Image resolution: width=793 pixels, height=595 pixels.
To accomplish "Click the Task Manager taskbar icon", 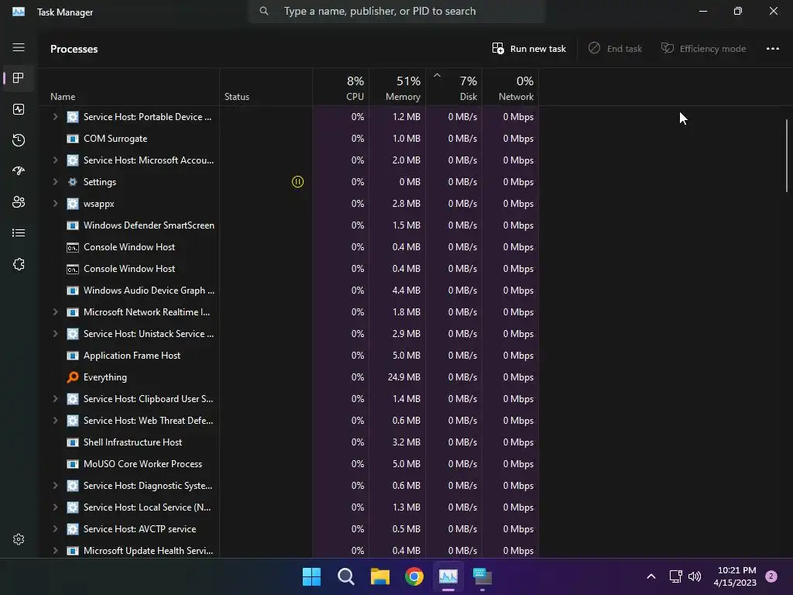I will click(448, 576).
